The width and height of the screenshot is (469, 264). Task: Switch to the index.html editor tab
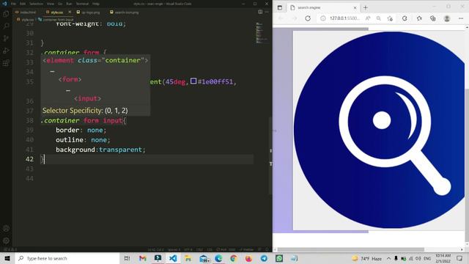tap(26, 12)
